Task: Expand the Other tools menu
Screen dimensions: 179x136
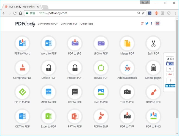Action: [87, 24]
